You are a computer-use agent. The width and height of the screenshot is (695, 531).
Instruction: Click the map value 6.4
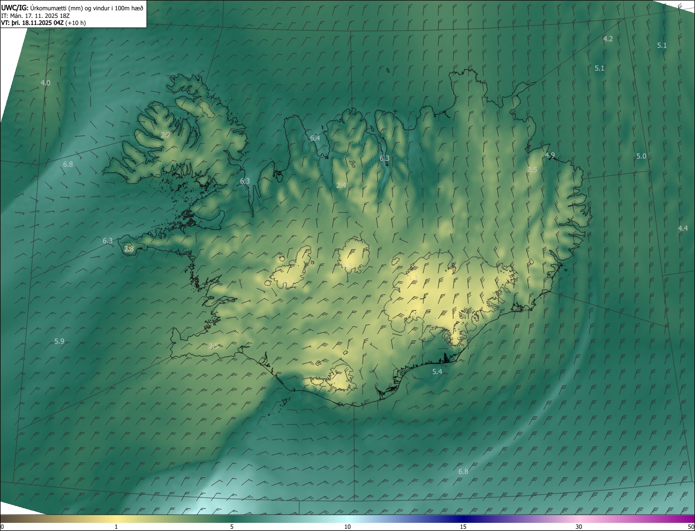[x=315, y=138]
